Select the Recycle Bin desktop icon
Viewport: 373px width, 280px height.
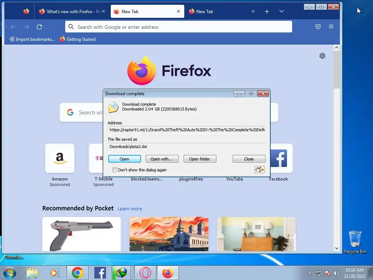click(x=355, y=242)
